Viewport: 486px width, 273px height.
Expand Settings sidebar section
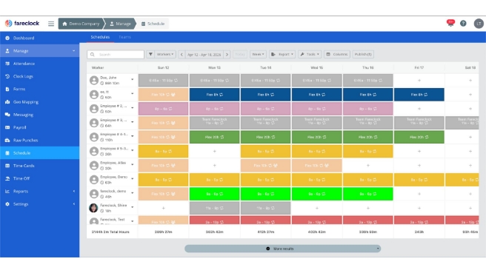[x=40, y=204]
